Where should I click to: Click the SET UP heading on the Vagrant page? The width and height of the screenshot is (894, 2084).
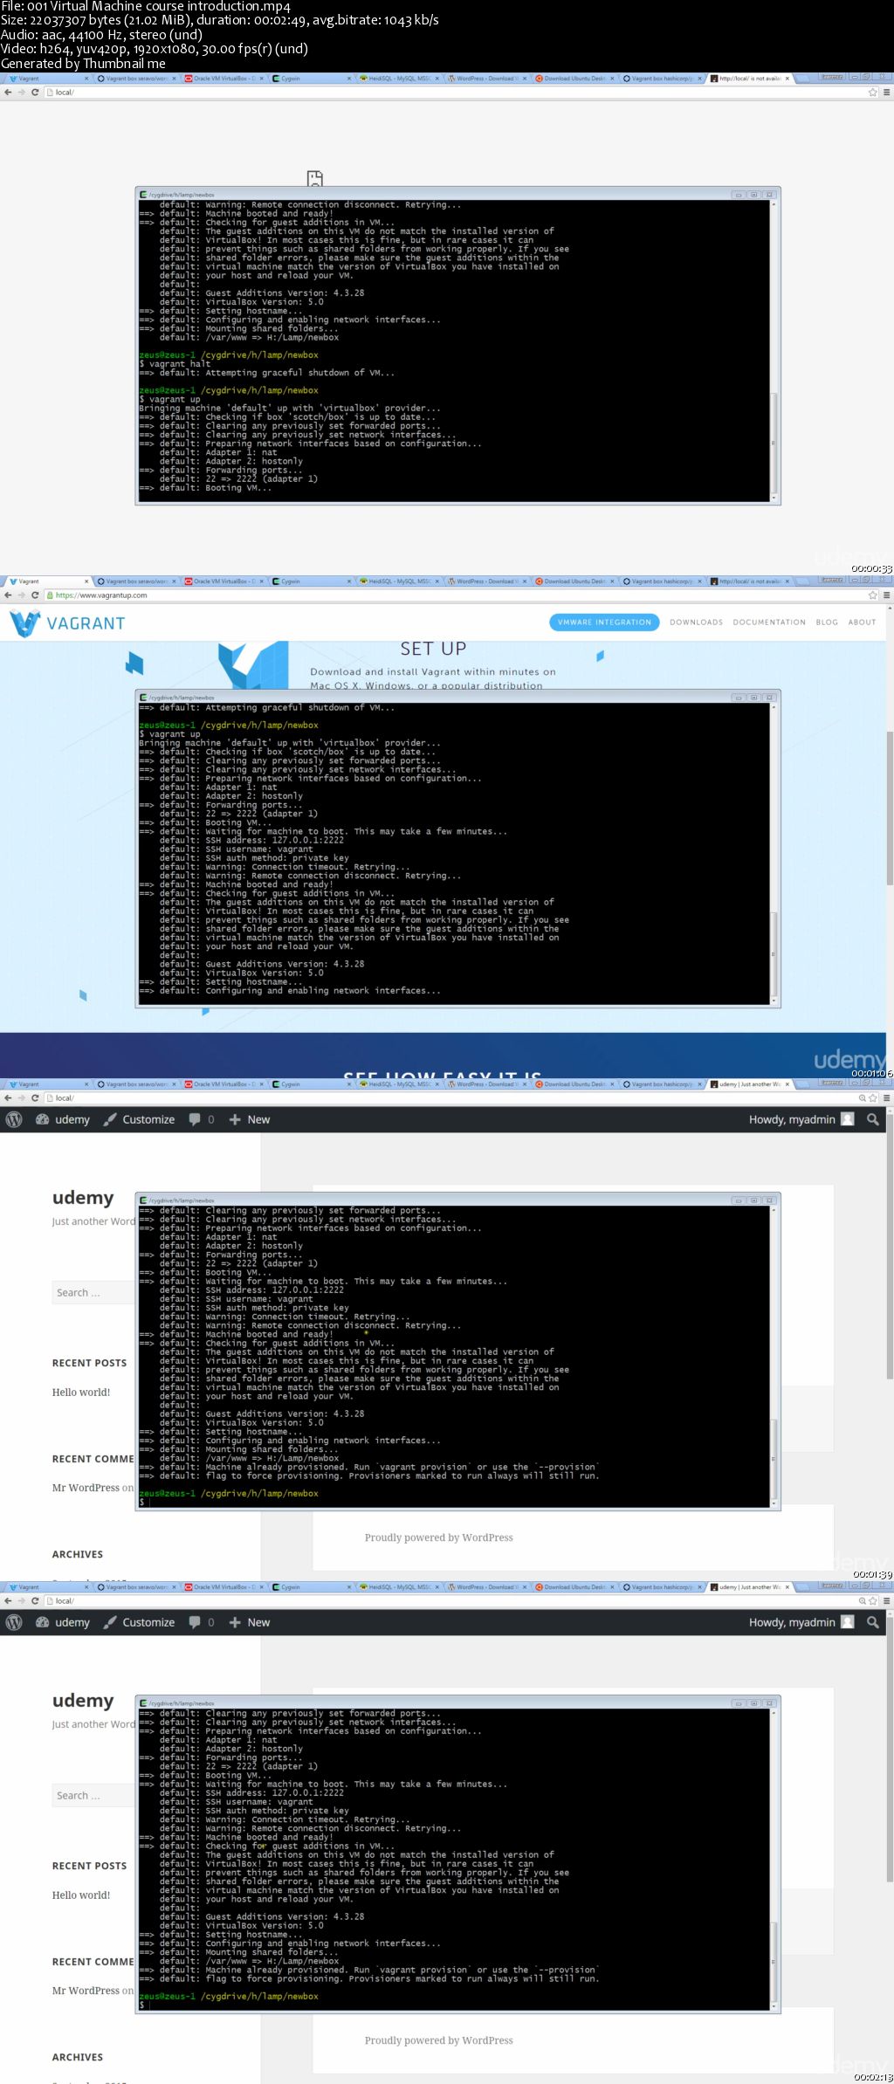tap(433, 649)
